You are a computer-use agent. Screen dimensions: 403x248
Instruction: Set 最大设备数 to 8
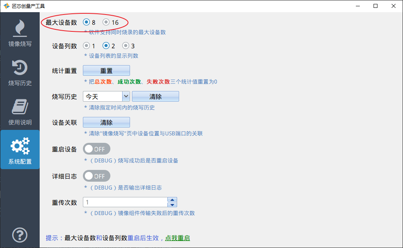pyautogui.click(x=86, y=22)
